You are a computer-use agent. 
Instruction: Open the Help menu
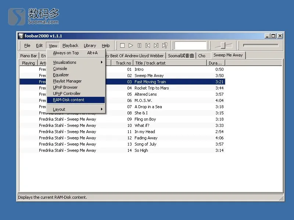point(105,45)
